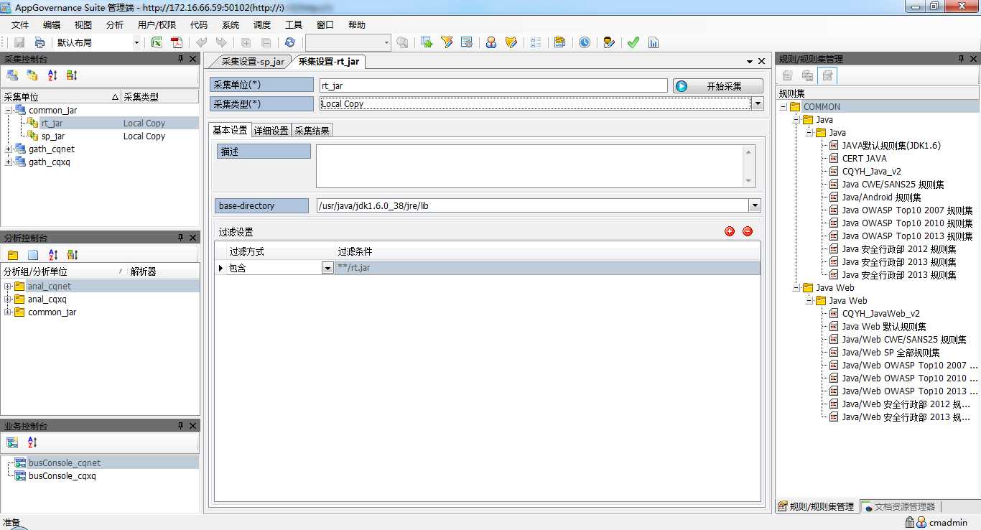Click the red plus add-filter button
This screenshot has height=530, width=981.
click(730, 231)
